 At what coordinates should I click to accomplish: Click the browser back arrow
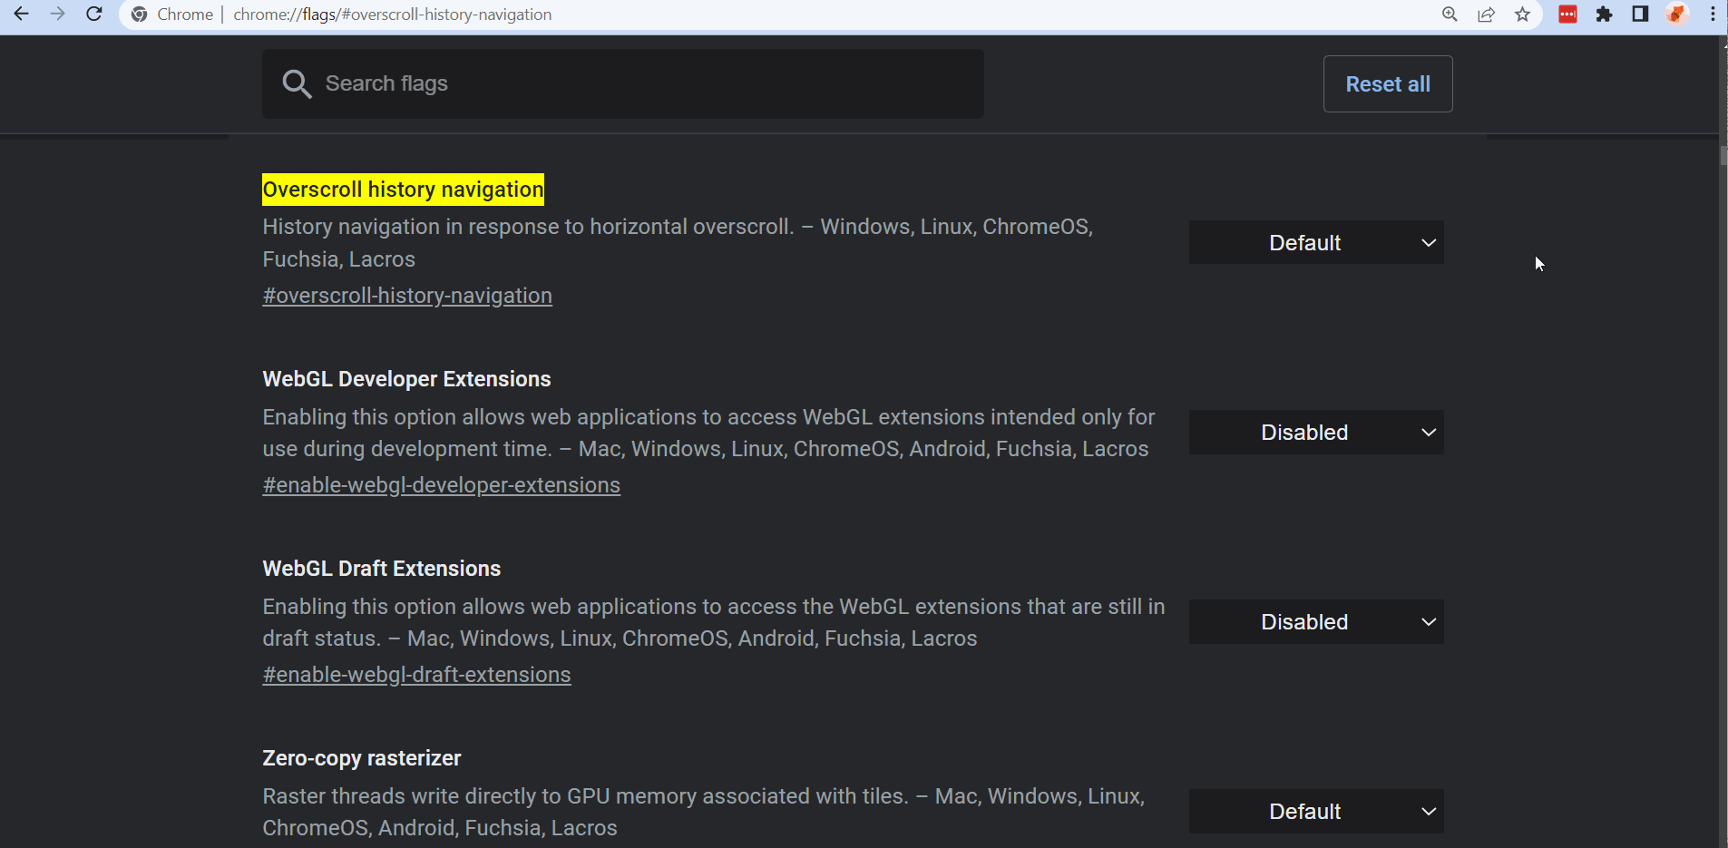point(21,15)
